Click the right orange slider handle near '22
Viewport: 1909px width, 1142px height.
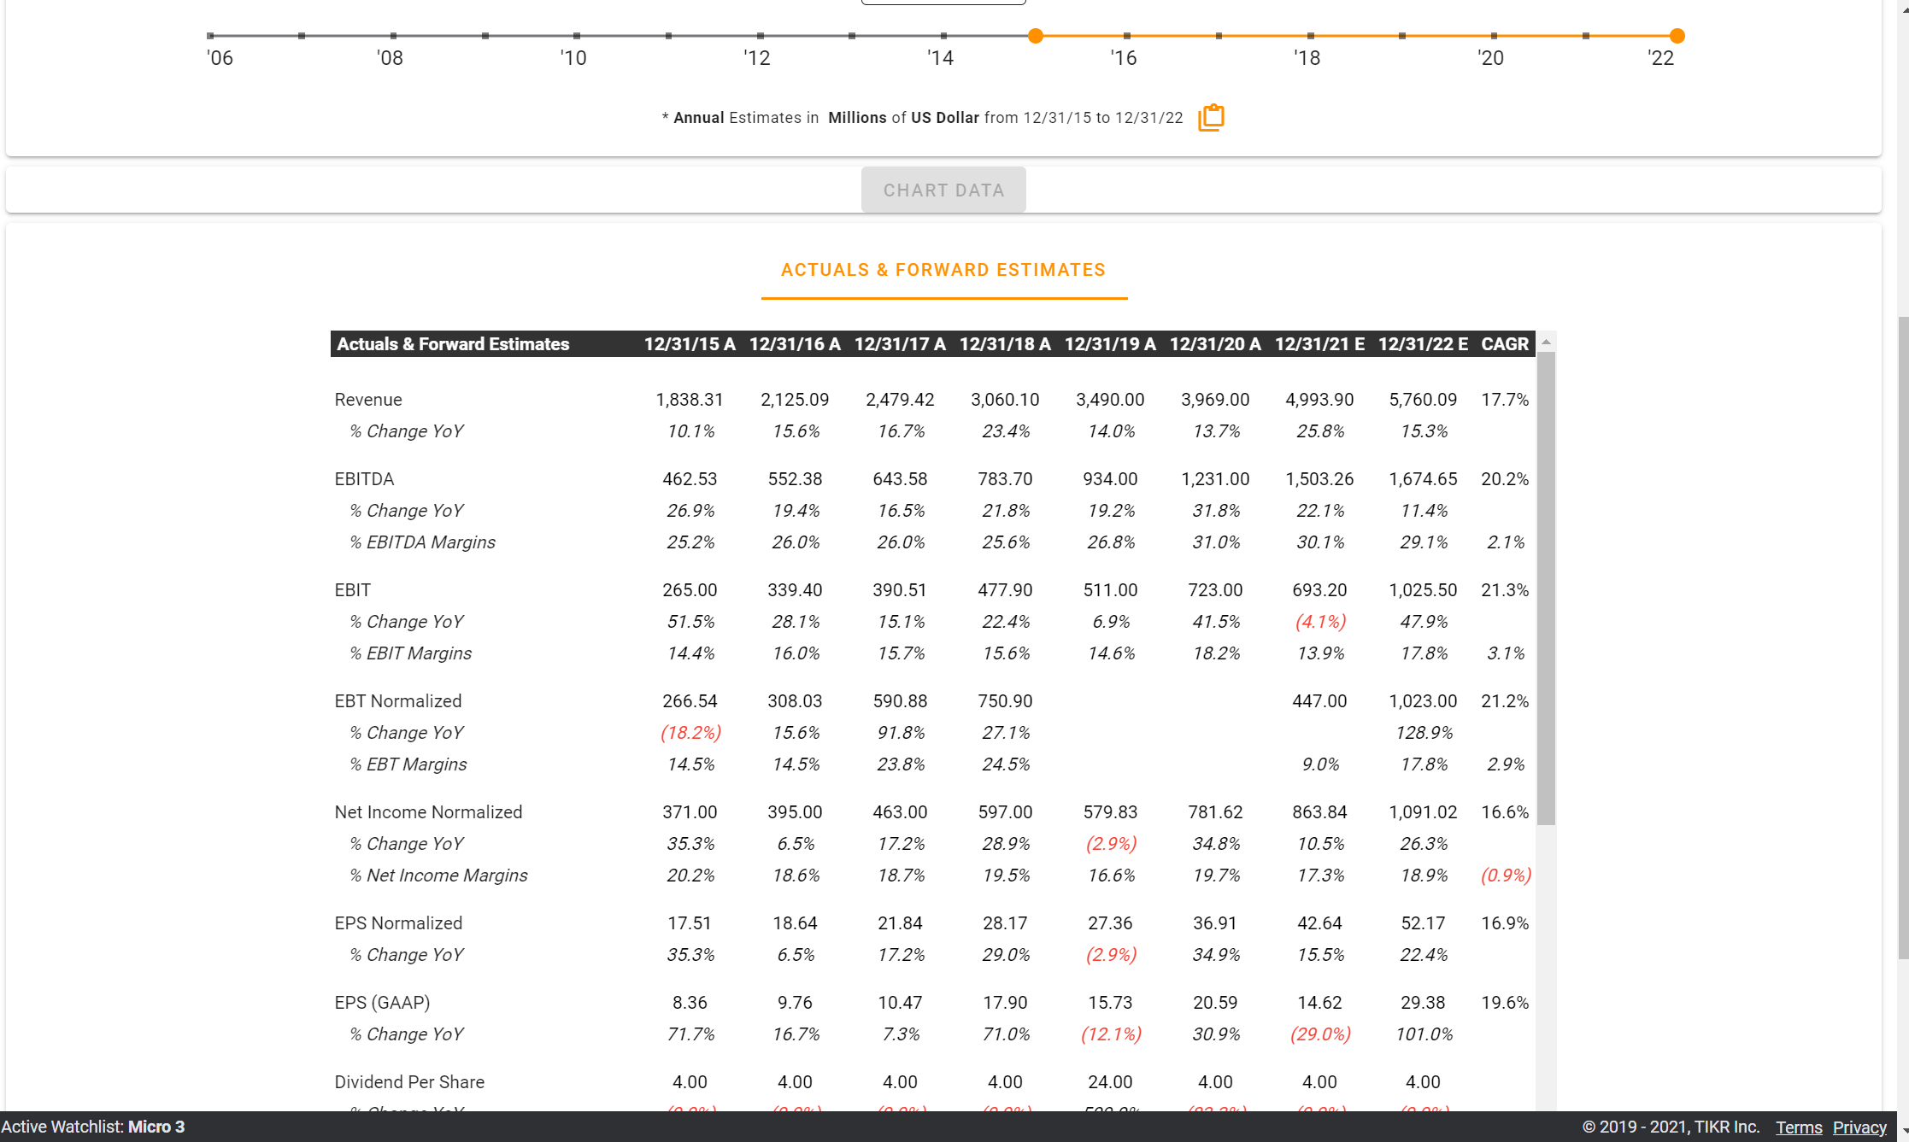[x=1677, y=36]
